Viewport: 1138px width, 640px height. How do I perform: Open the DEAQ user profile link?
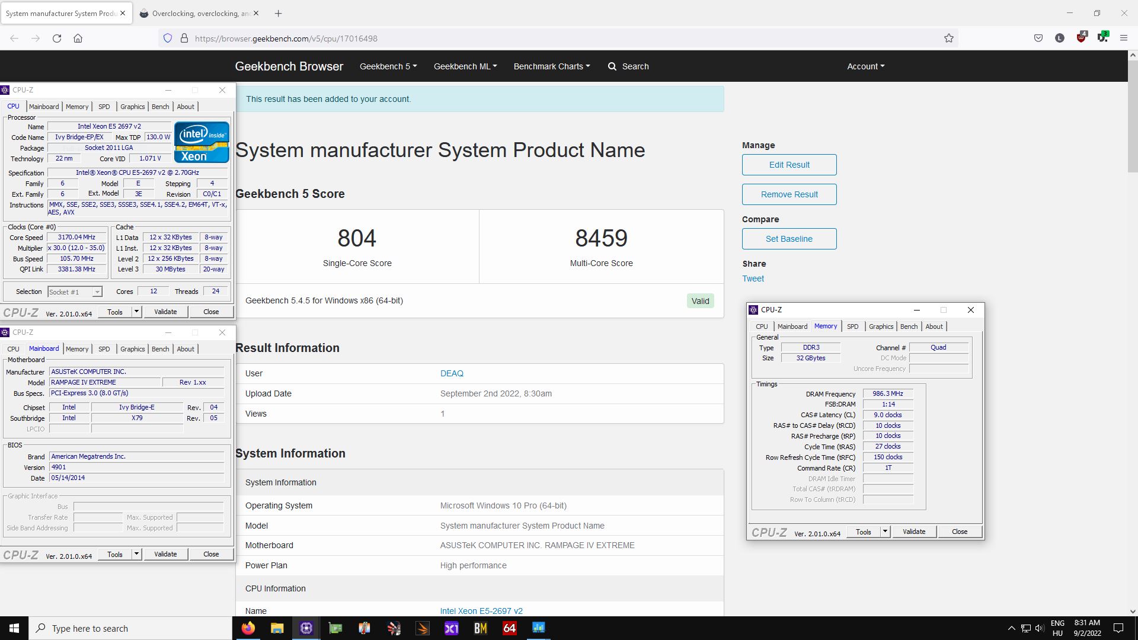452,373
